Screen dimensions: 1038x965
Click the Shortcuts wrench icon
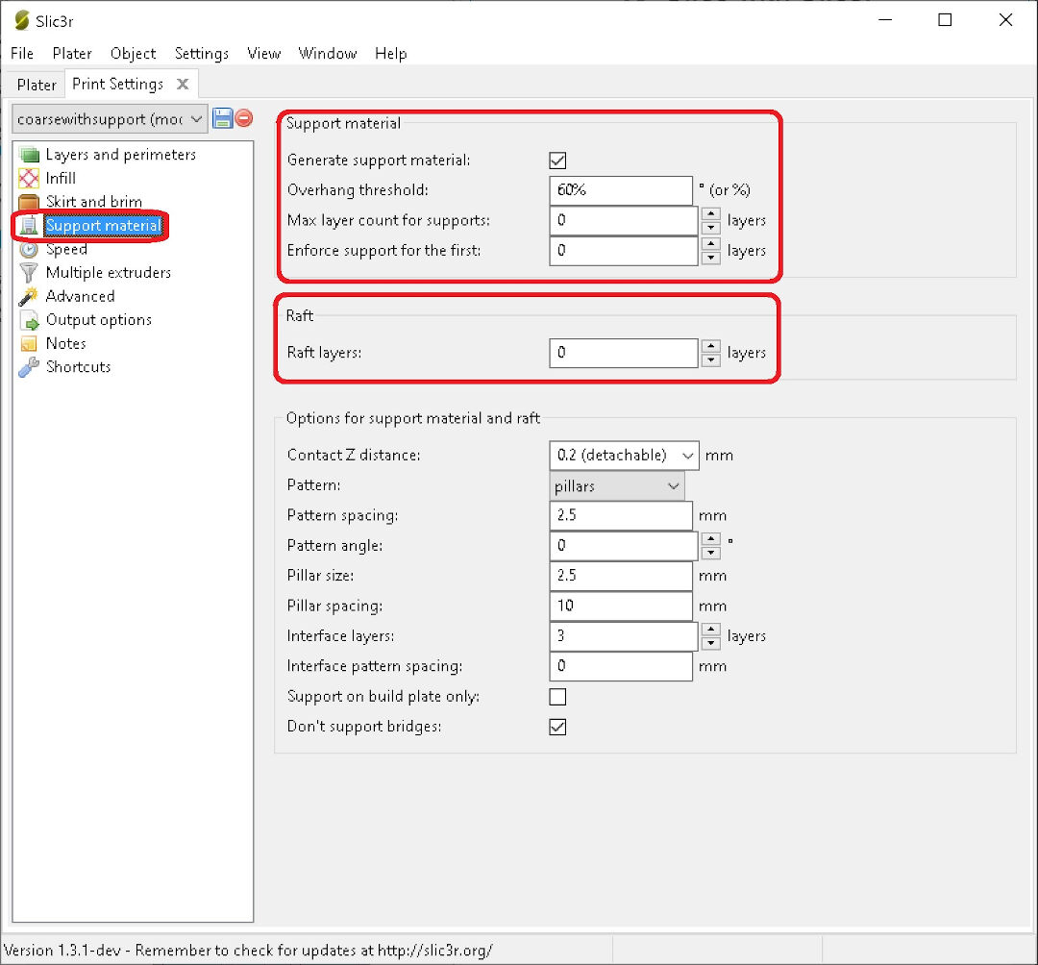click(x=29, y=367)
